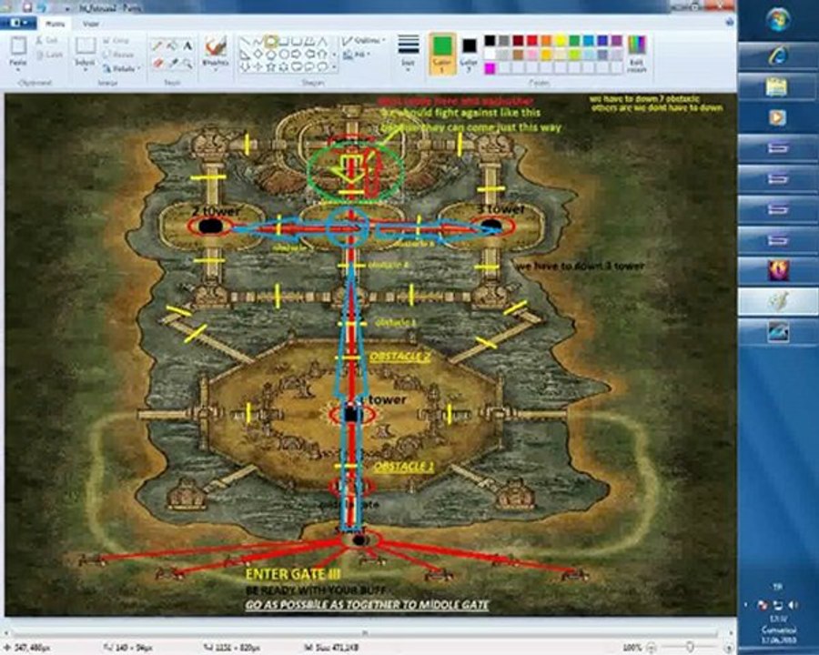Pick the Curve shape
Viewport: 819px width, 655px height.
tap(257, 40)
